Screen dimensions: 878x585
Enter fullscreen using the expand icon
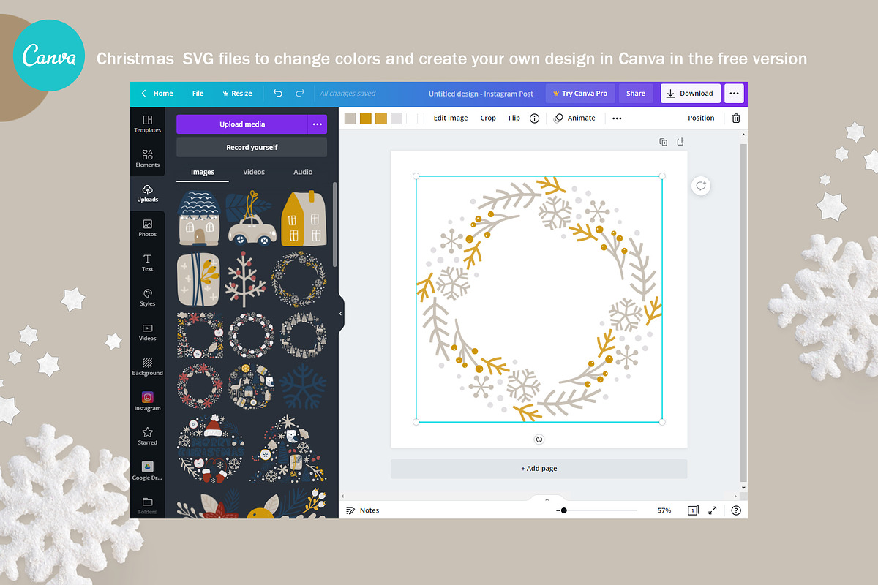713,510
